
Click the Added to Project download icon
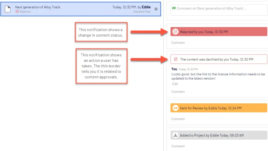(175, 135)
